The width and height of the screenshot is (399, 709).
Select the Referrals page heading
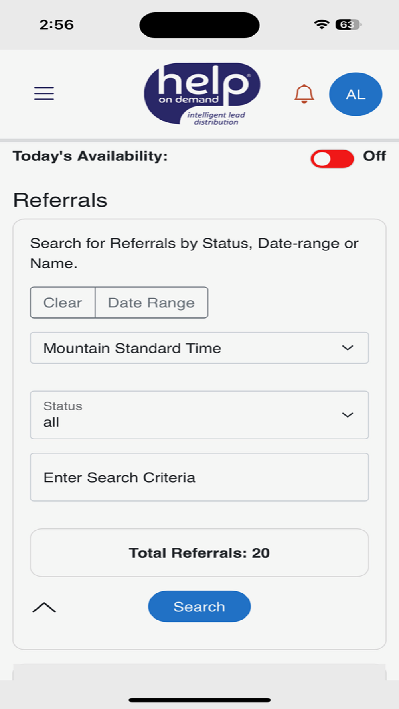click(60, 200)
